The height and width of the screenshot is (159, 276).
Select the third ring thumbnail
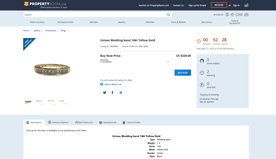click(51, 101)
